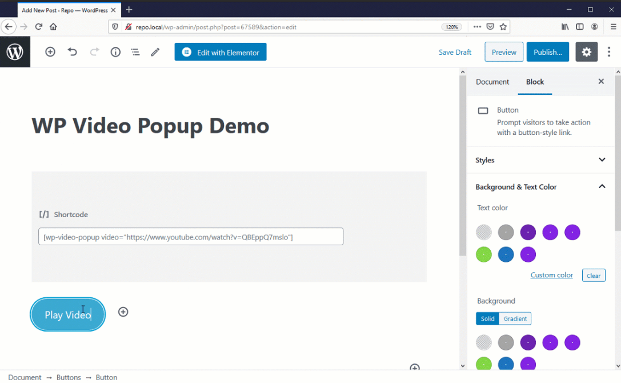This screenshot has height=383, width=621.
Task: Open the block navigation list icon
Action: [x=135, y=52]
